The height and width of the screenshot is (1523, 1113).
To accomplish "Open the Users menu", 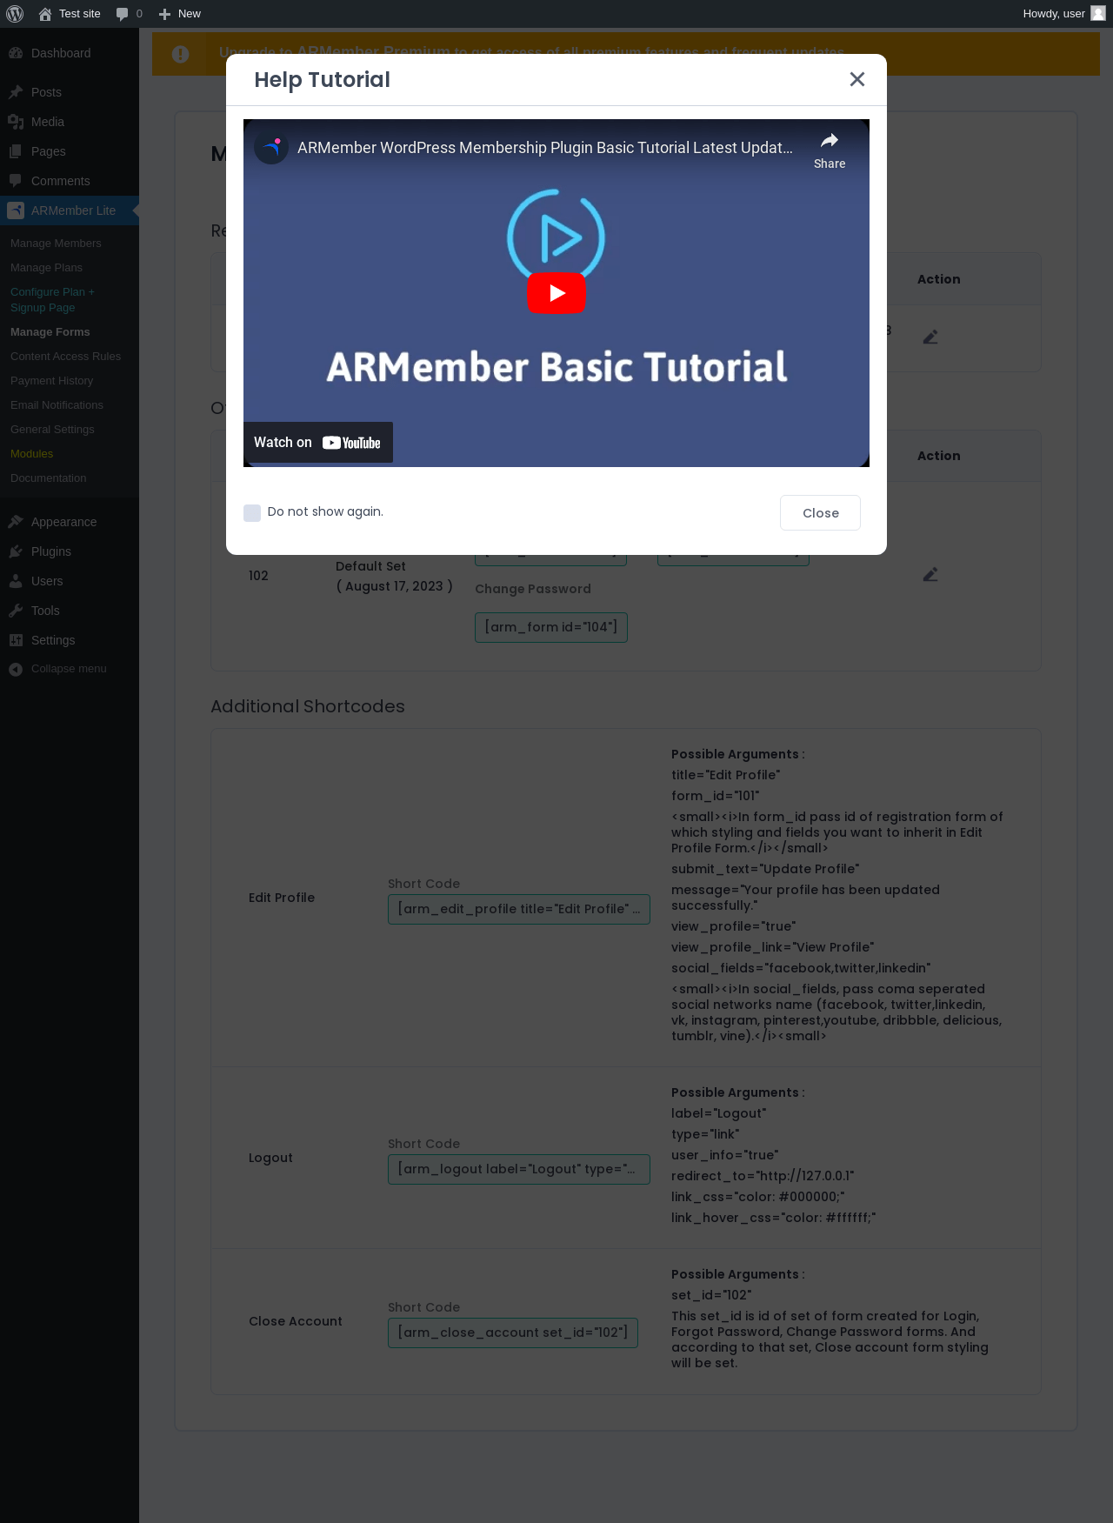I will pos(70,581).
